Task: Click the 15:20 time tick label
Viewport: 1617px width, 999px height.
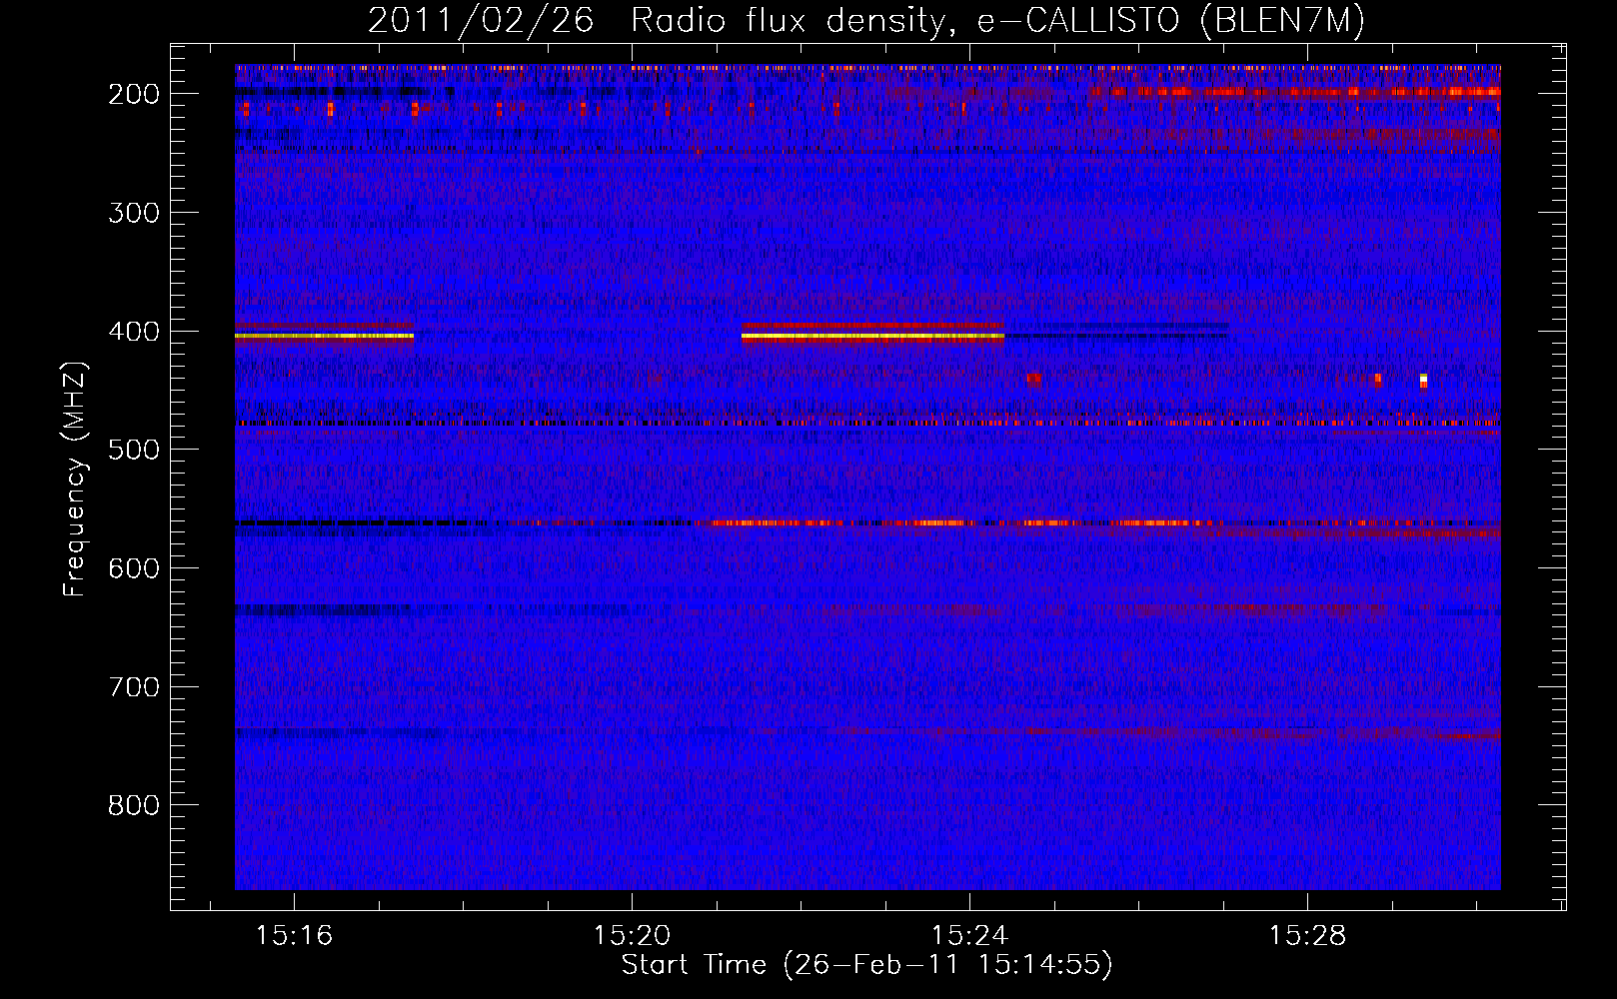Action: [x=632, y=936]
